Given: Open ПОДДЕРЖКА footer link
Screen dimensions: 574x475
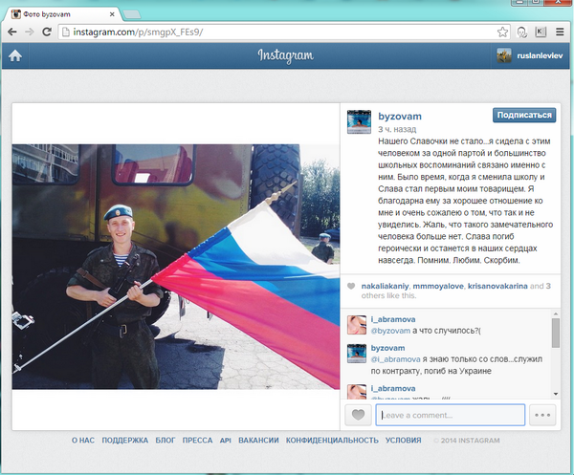Looking at the screenshot, I should click(124, 441).
